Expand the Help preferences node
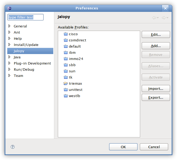Image resolution: width=177 pixels, height=160 pixels. pyautogui.click(x=9, y=38)
